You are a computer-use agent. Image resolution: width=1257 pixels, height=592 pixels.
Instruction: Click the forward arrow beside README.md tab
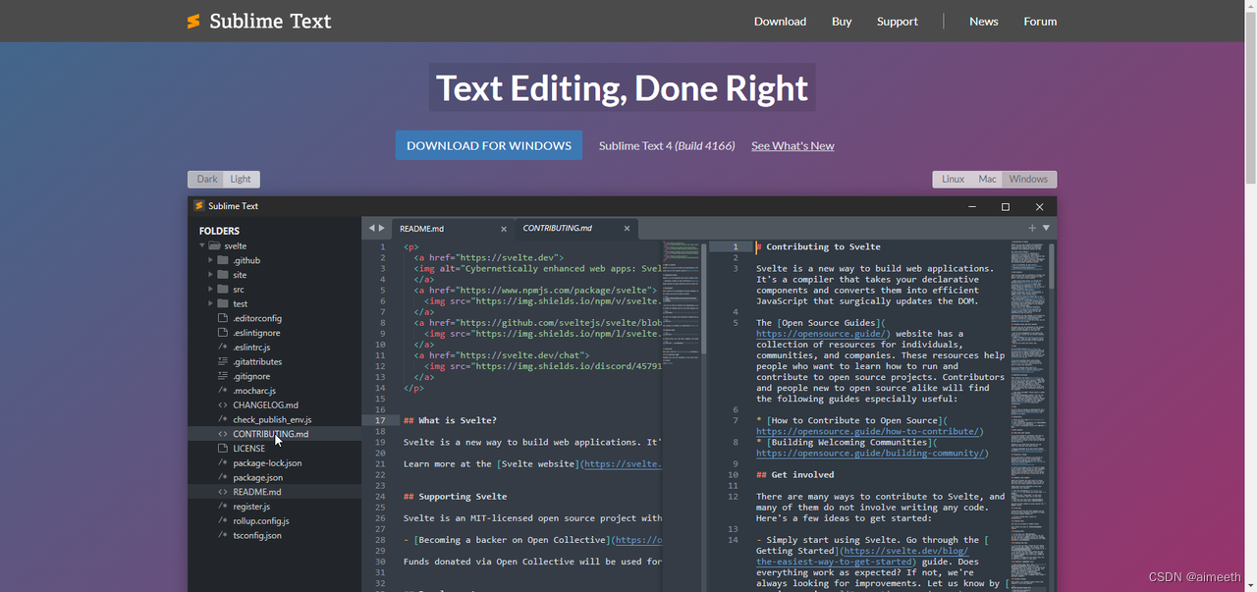pos(382,228)
